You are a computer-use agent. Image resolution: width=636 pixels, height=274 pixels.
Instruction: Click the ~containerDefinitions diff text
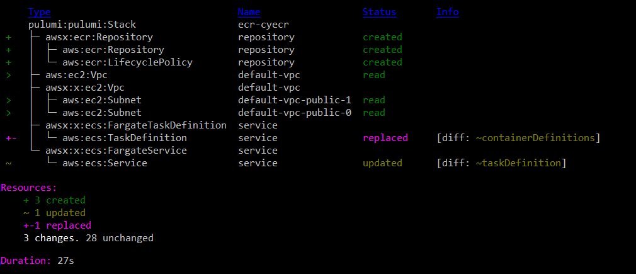pyautogui.click(x=535, y=138)
